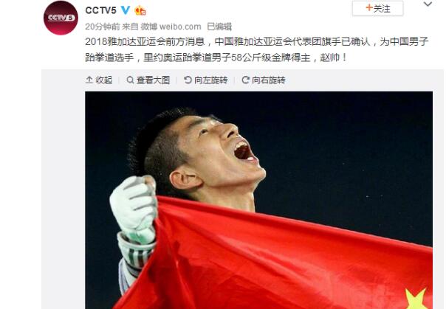Click the blue verified badge icon
The height and width of the screenshot is (309, 446).
126,10
